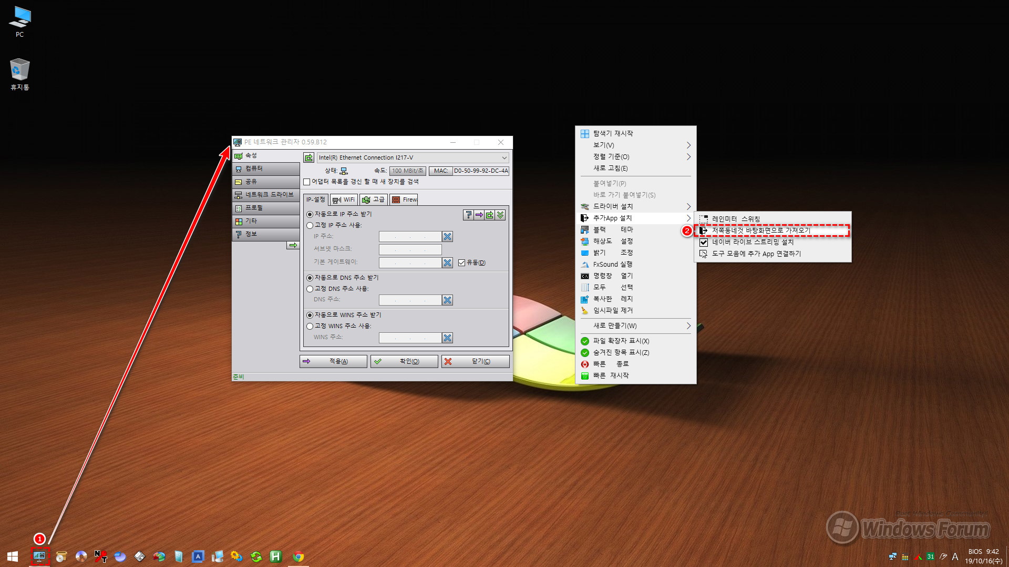Image resolution: width=1009 pixels, height=567 pixels.
Task: Click the equalizer bars tray icon
Action: (905, 556)
